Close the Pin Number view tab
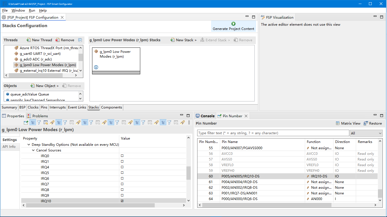Image resolution: width=387 pixels, height=217 pixels. point(246,116)
